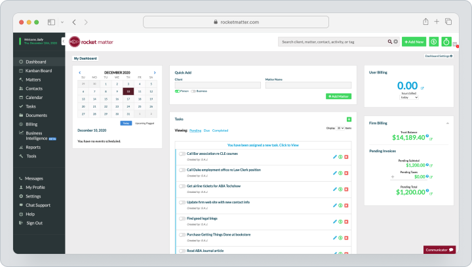
Task: Toggle the Business client type switch
Action: (193, 91)
